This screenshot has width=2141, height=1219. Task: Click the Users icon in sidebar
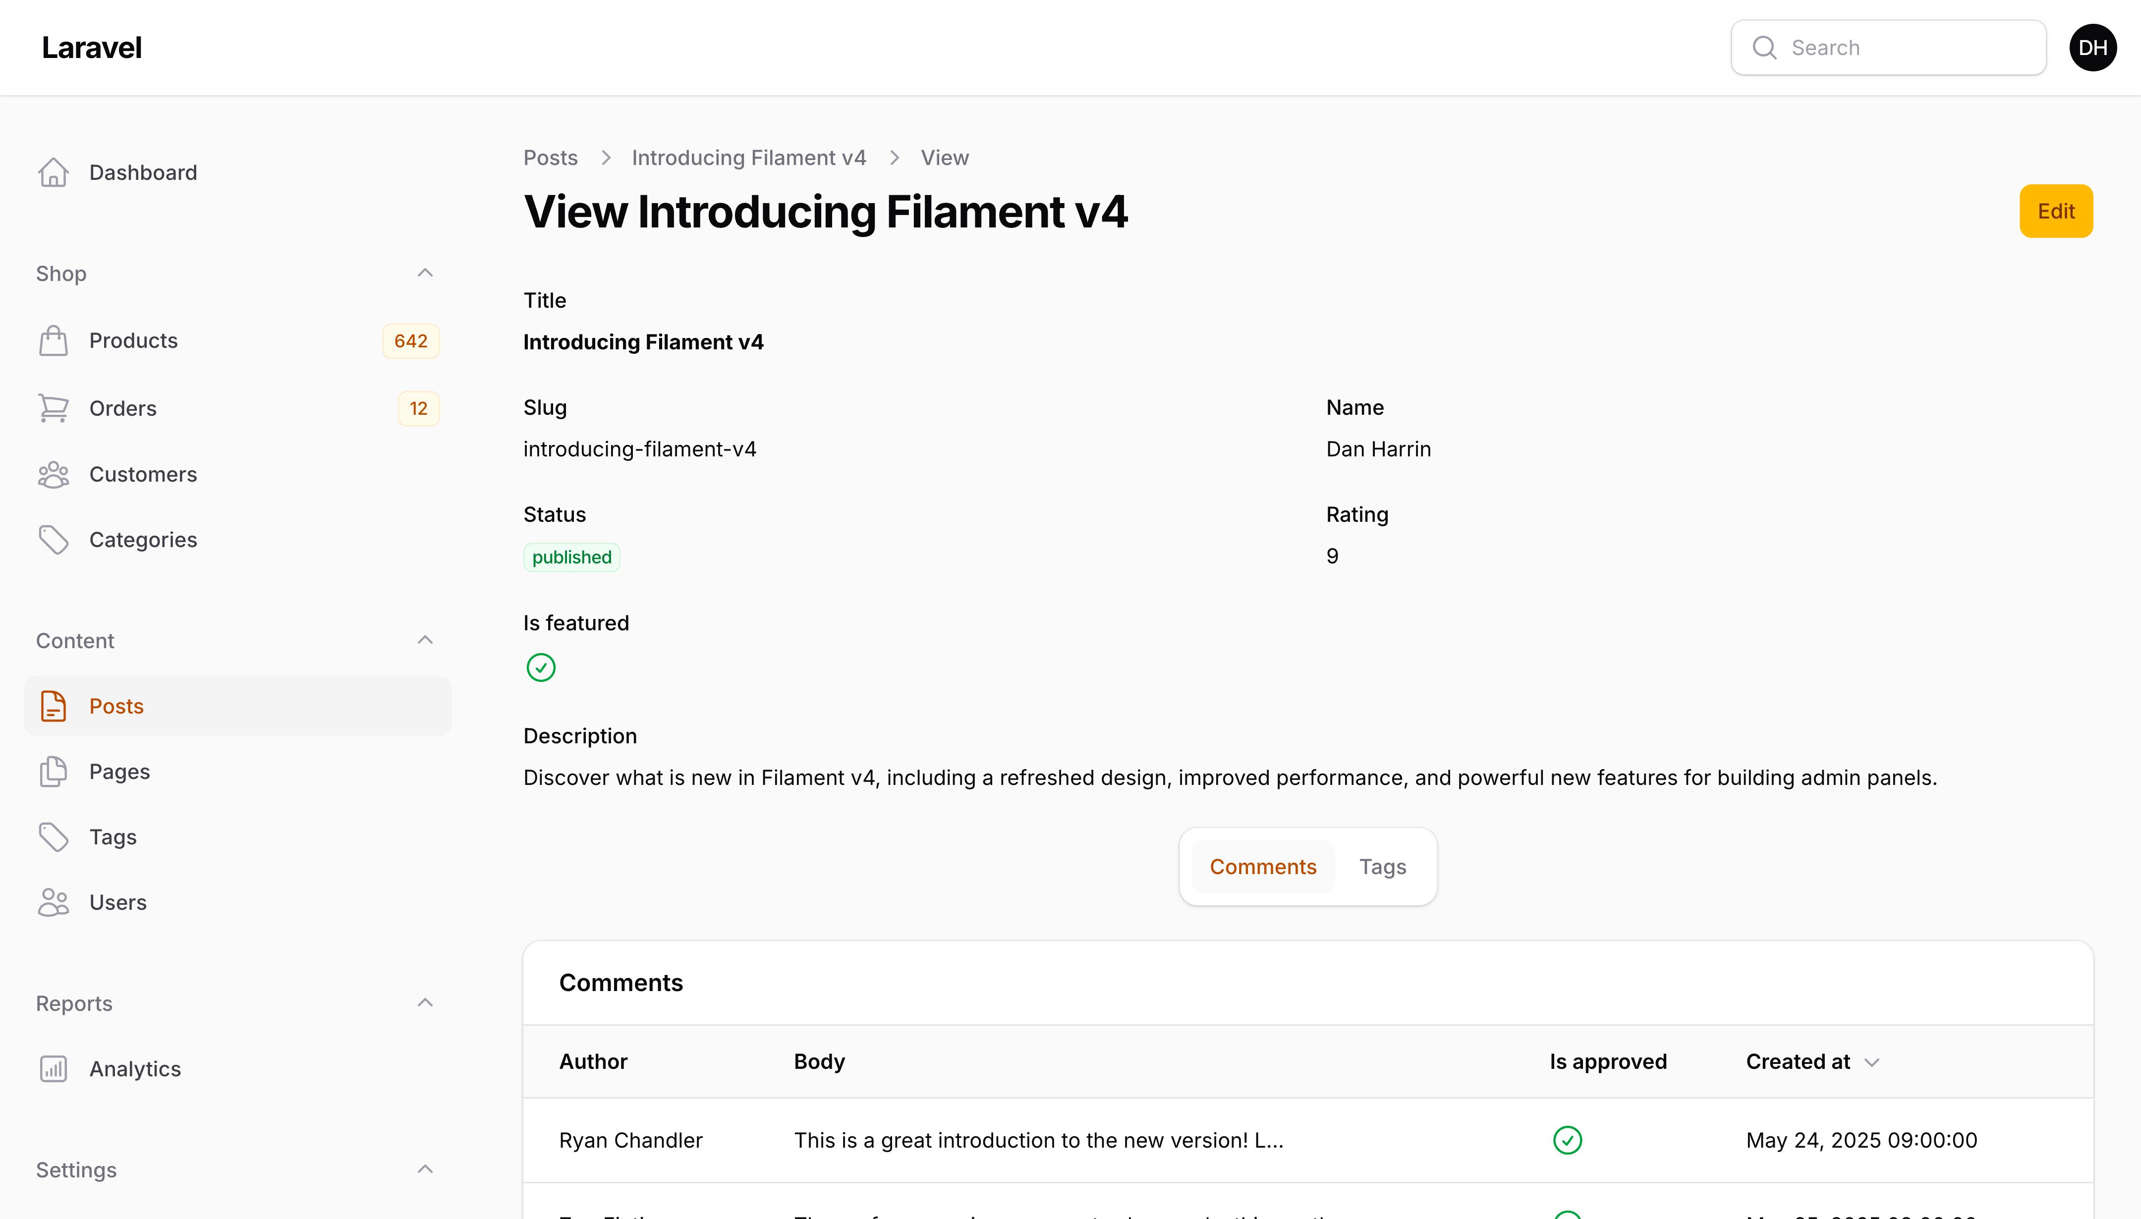[x=53, y=902]
